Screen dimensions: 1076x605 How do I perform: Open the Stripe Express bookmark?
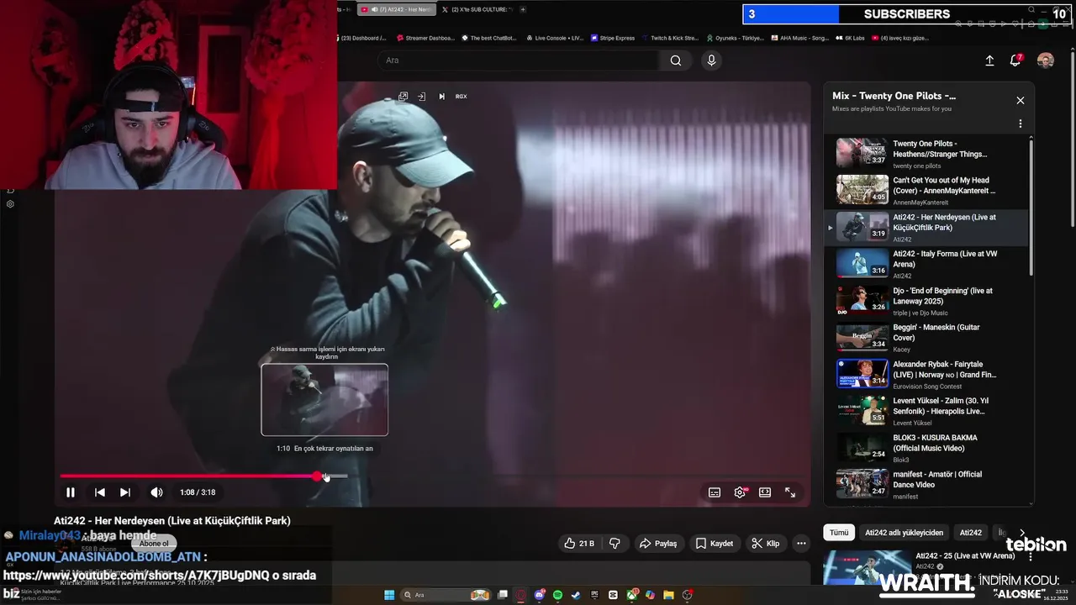[613, 38]
